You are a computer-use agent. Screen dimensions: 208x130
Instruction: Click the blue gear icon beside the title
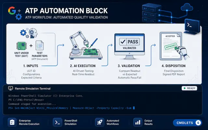point(19,17)
